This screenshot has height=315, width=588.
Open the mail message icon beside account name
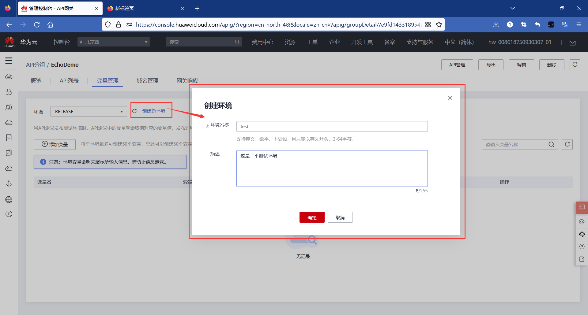point(573,43)
